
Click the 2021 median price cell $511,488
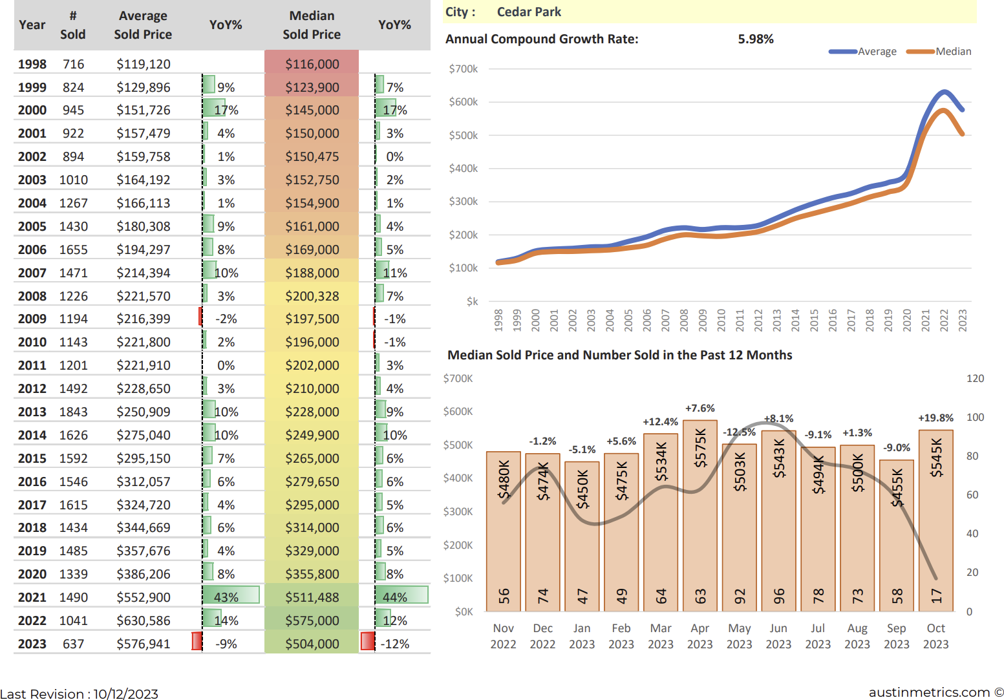(312, 597)
